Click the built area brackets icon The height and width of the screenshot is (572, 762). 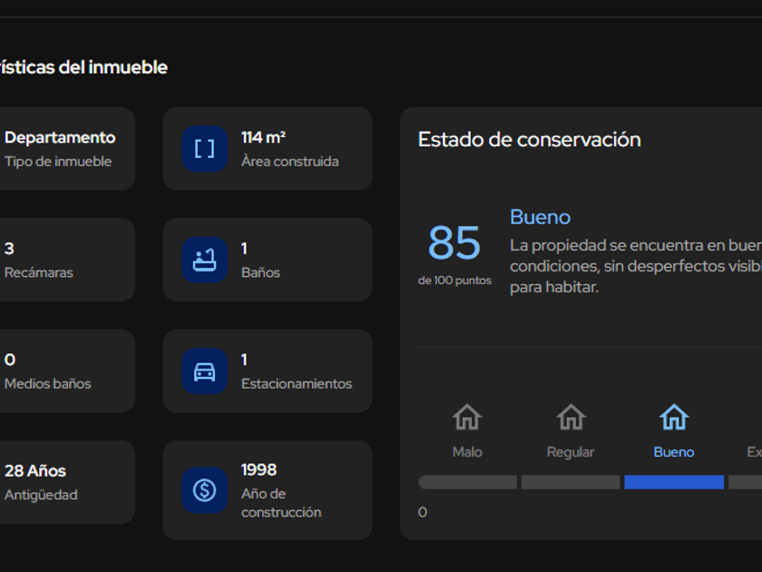tap(205, 148)
